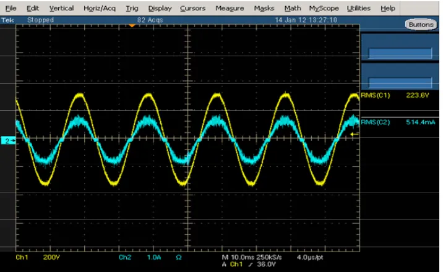Click the Ch2 1.0A scale value
Image resolution: width=443 pixels, height=272 pixels.
pos(154,257)
